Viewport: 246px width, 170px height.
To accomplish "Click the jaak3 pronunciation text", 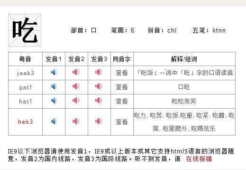I will pyautogui.click(x=26, y=73).
